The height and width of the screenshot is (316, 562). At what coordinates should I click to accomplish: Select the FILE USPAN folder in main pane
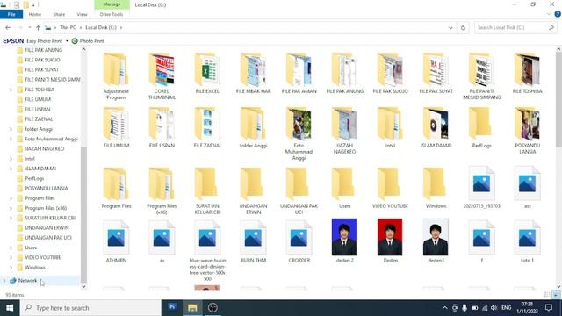[x=162, y=127]
